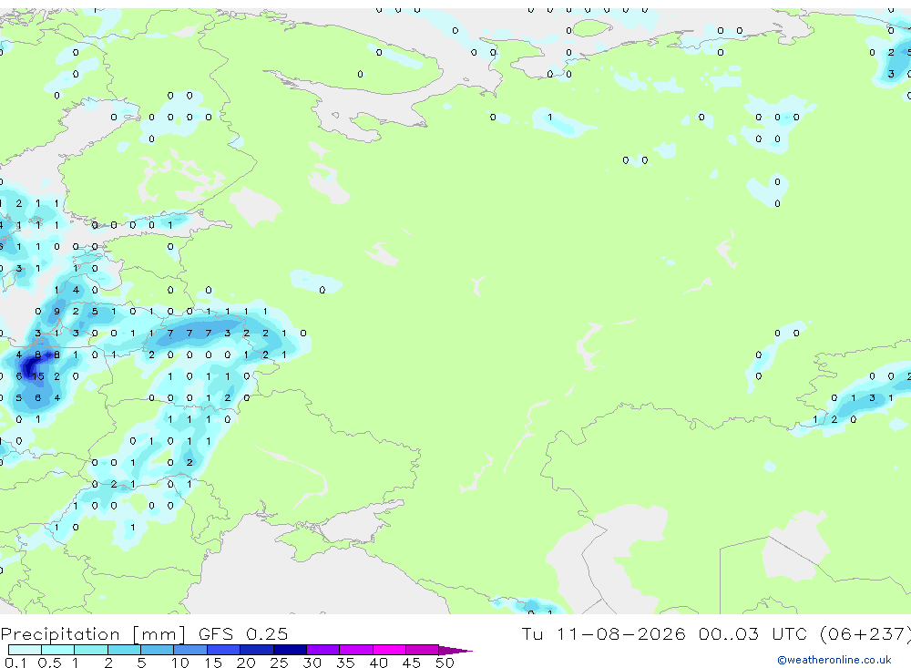
Task: Click the legend label "25"
Action: click(x=280, y=663)
